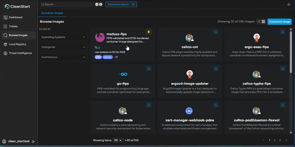This screenshot has height=147, width=295.
Task: Bookmark the calico-pod2daemon-flexvol image
Action: (x=283, y=105)
